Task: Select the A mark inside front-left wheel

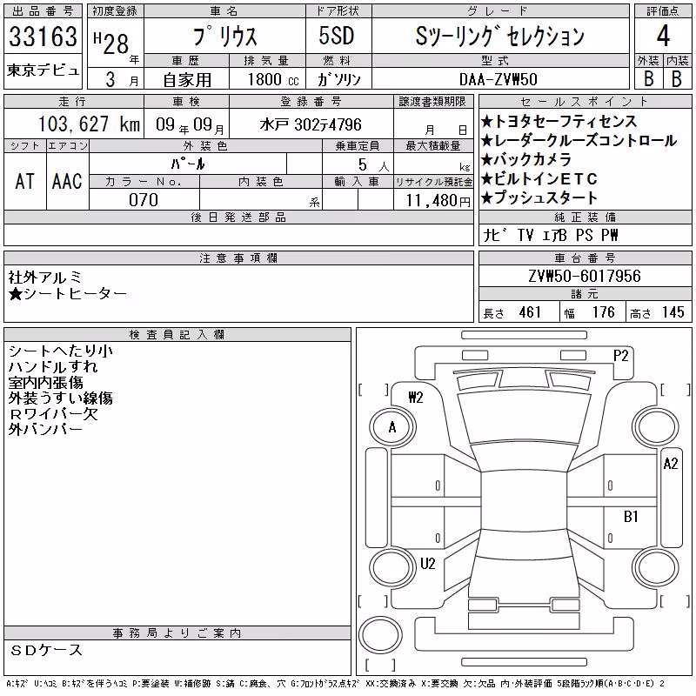Action: (392, 427)
